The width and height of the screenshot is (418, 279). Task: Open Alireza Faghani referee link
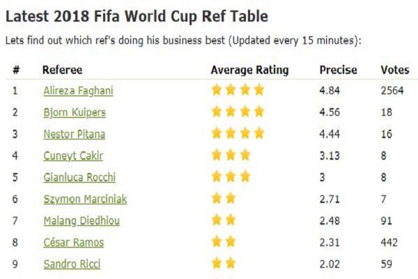click(x=78, y=91)
